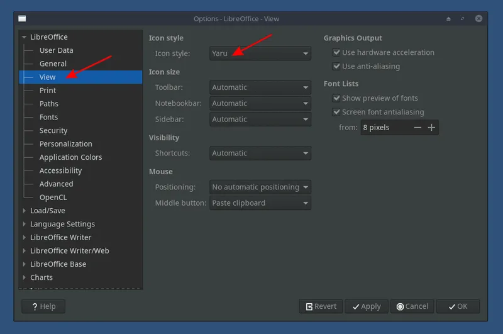Click the window menu icon in title bar

coord(23,19)
